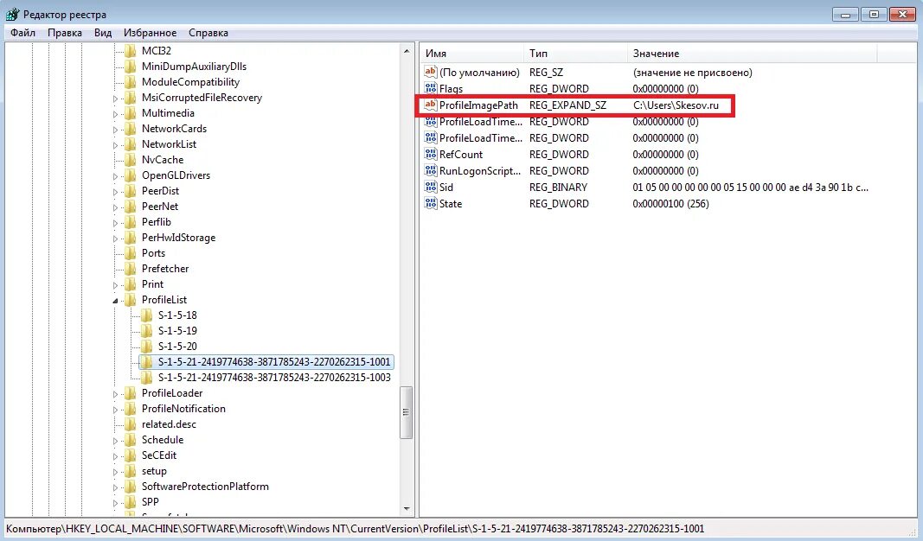
Task: Open the Файл menu
Action: pos(23,32)
